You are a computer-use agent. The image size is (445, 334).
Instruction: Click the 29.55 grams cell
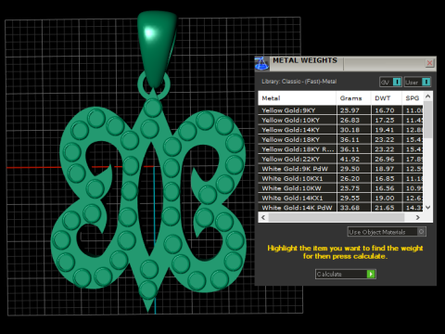[354, 198]
